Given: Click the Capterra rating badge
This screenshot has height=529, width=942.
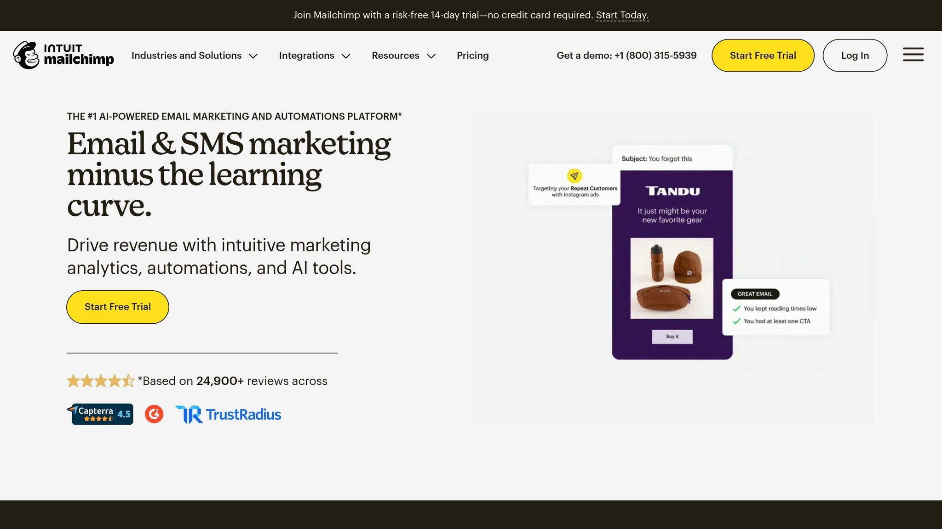Looking at the screenshot, I should click(x=101, y=414).
